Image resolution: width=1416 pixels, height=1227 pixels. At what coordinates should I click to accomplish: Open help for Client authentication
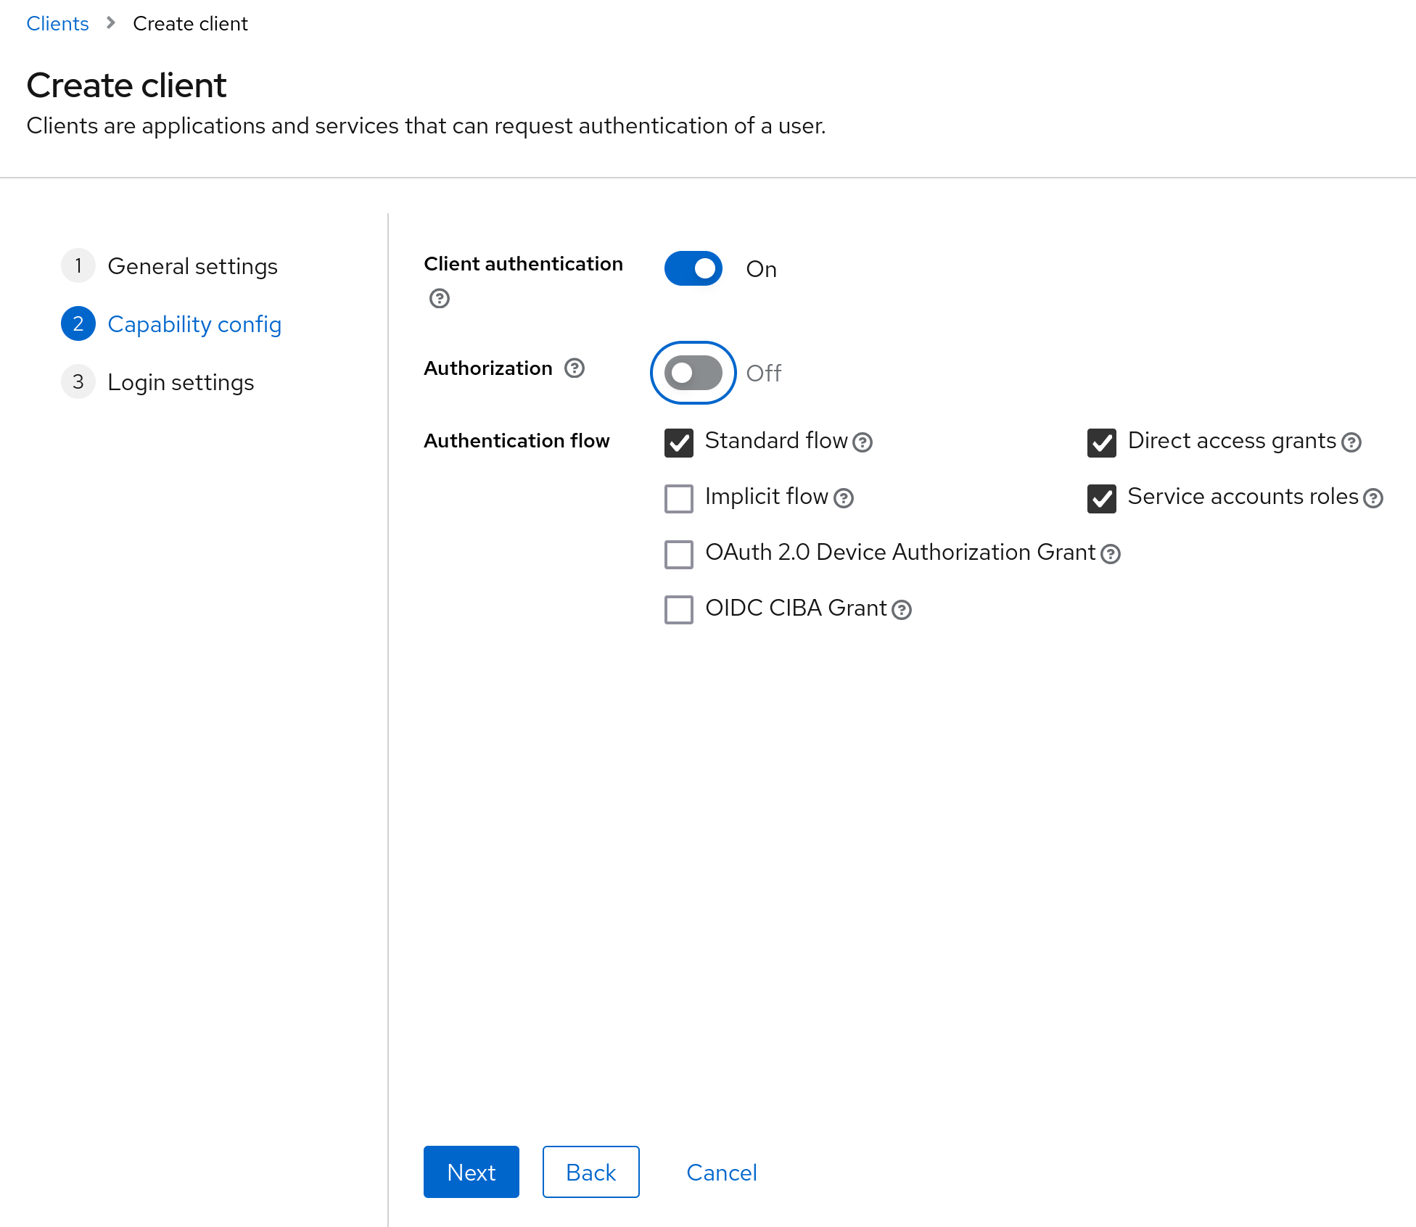(439, 299)
